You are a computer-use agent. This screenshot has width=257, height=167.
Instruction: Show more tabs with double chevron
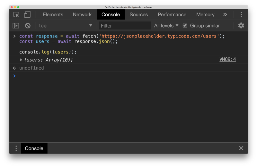pos(225,14)
